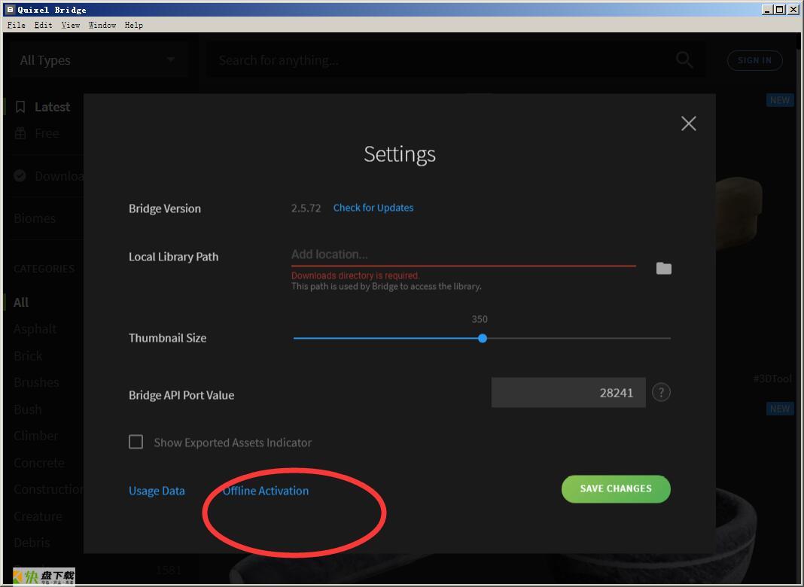The height and width of the screenshot is (587, 804).
Task: Expand the All Types dropdown
Action: pos(99,60)
